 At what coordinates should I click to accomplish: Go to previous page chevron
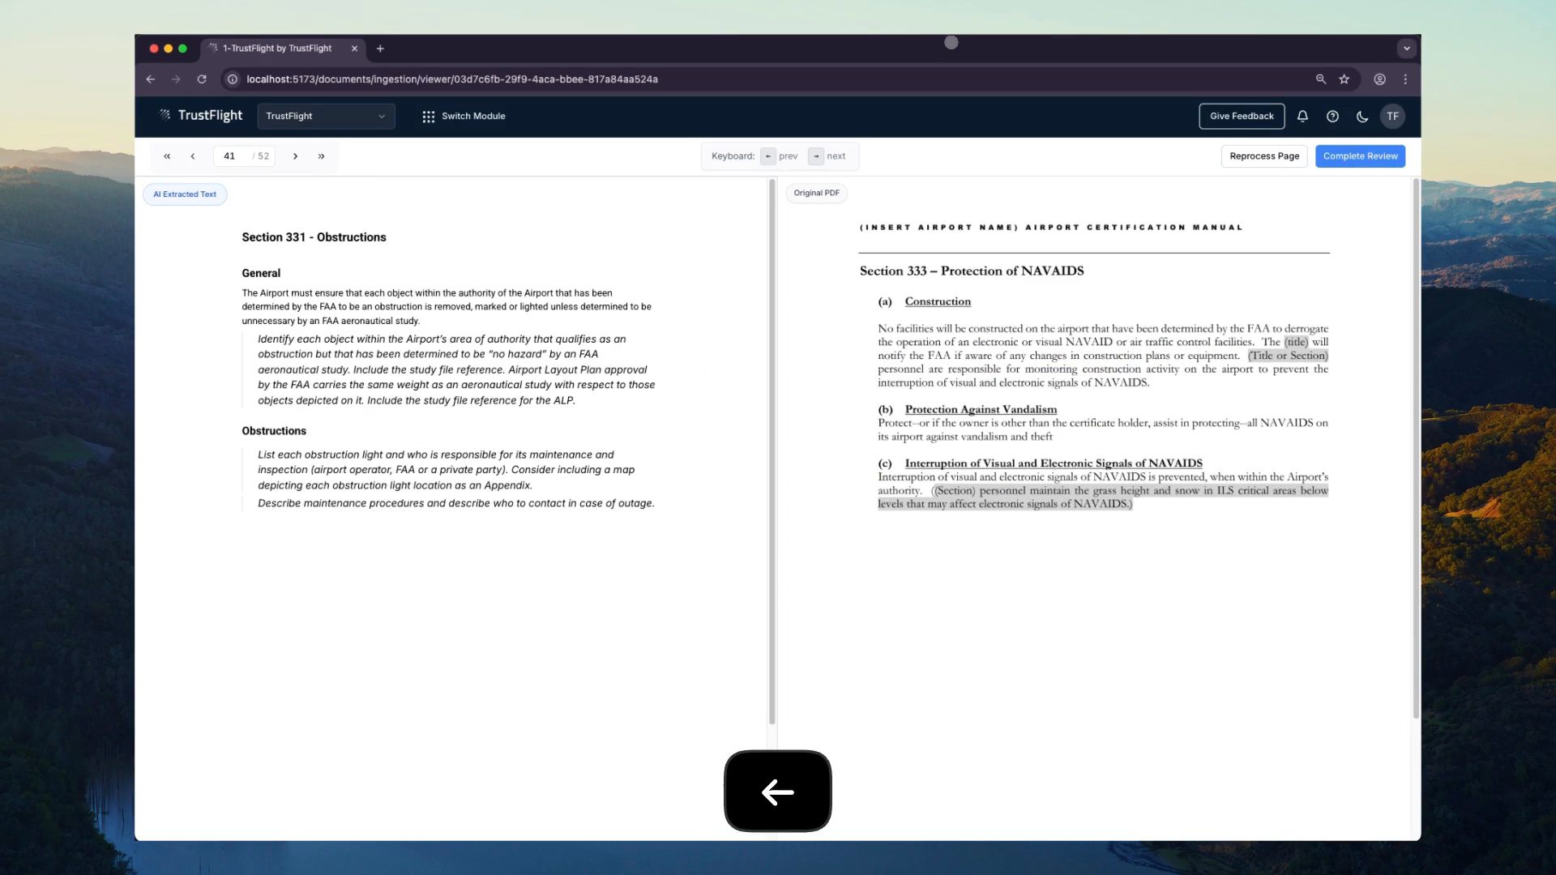(193, 156)
